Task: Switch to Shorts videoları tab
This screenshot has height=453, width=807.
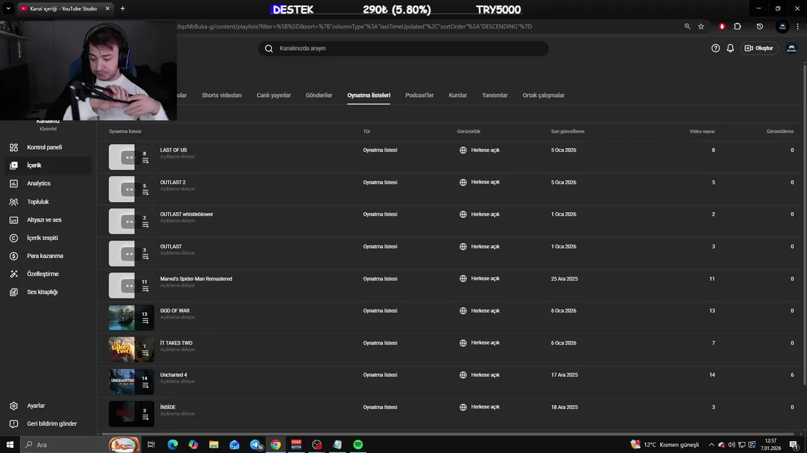Action: point(221,96)
